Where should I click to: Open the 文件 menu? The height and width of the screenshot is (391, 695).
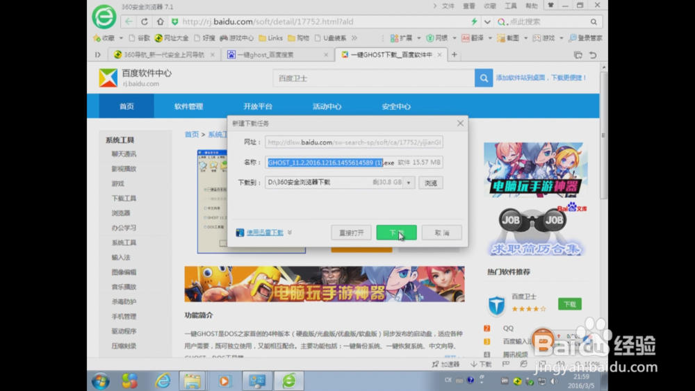(448, 6)
